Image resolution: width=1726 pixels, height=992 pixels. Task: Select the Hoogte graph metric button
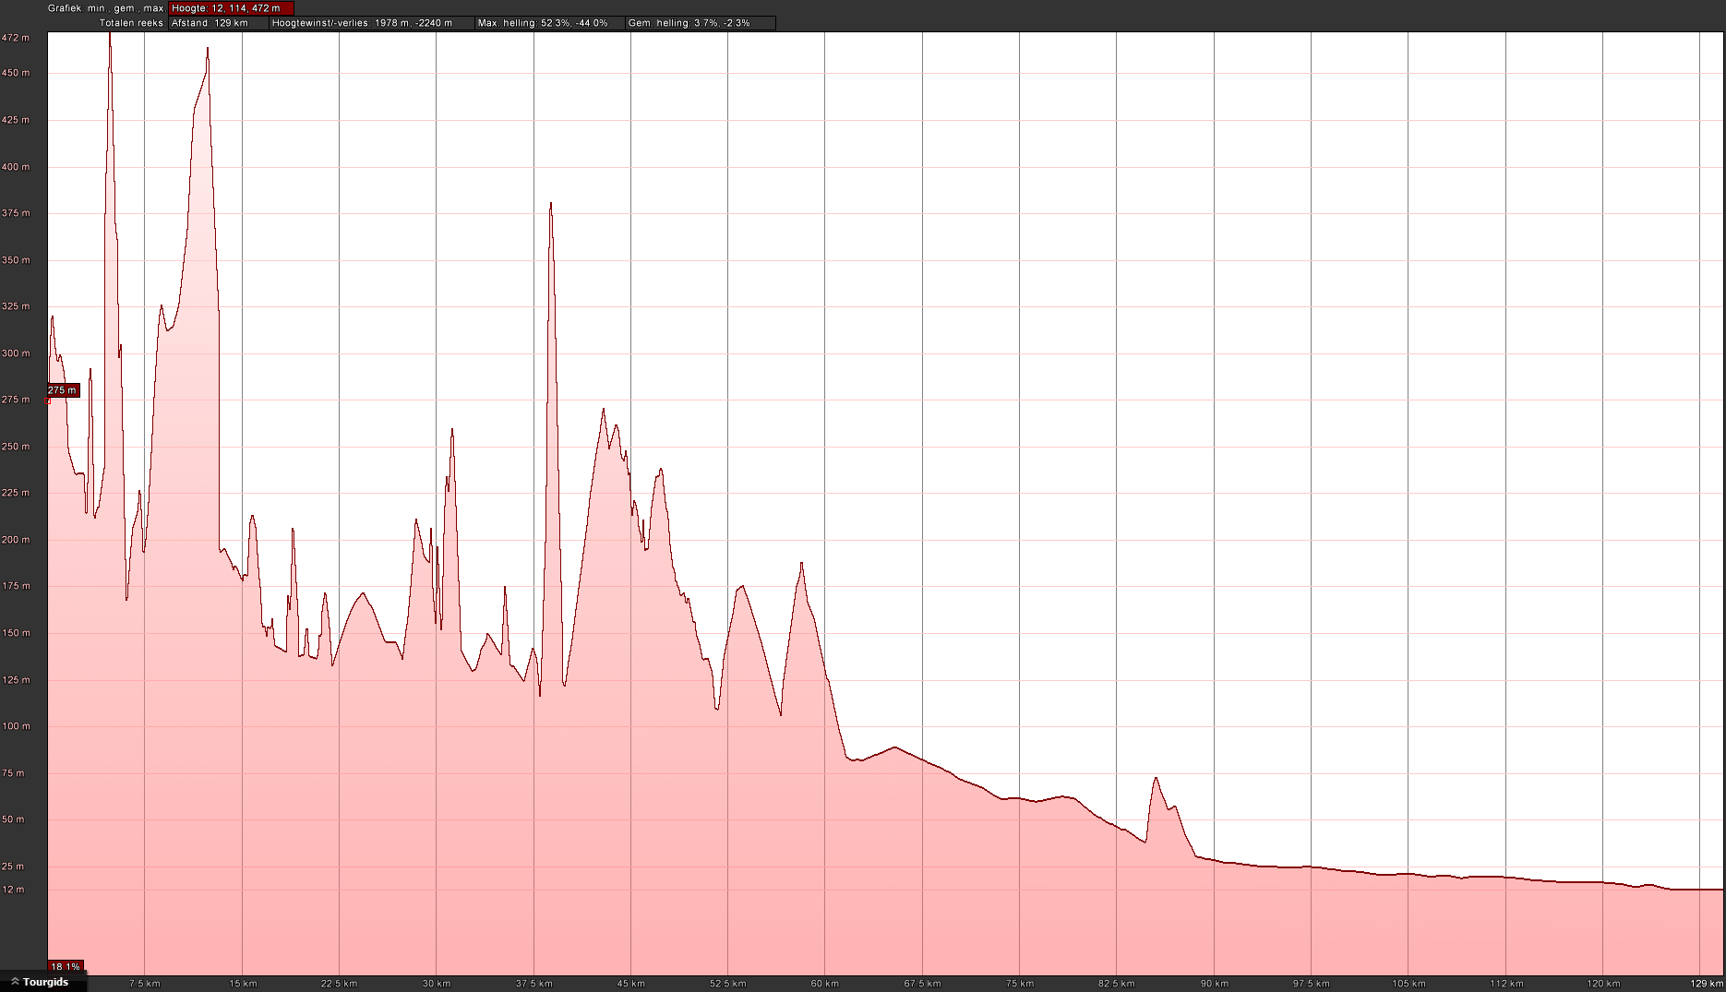tap(231, 8)
